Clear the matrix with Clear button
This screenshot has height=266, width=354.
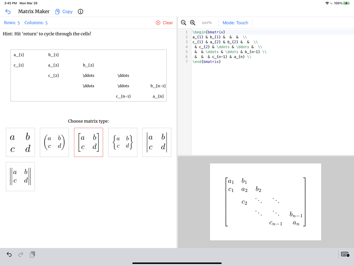(164, 23)
